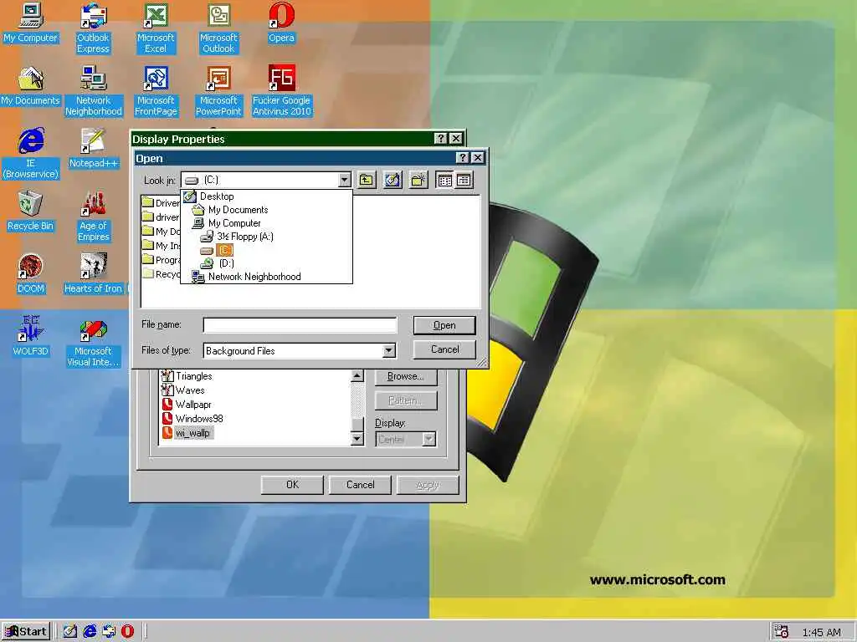Viewport: 857px width, 642px height.
Task: Click OK in Display Properties
Action: (x=292, y=485)
